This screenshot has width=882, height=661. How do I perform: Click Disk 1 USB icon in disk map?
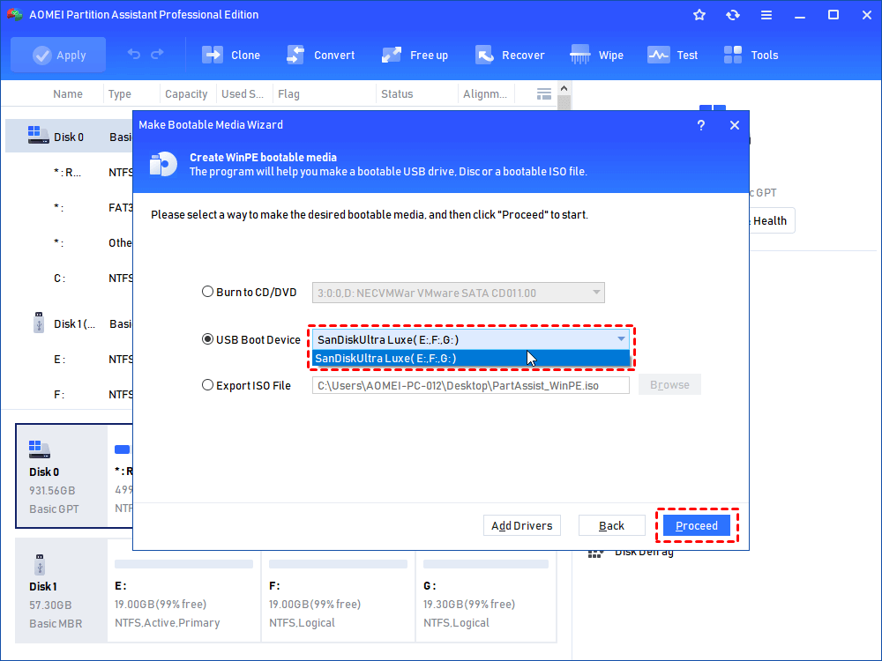(40, 564)
